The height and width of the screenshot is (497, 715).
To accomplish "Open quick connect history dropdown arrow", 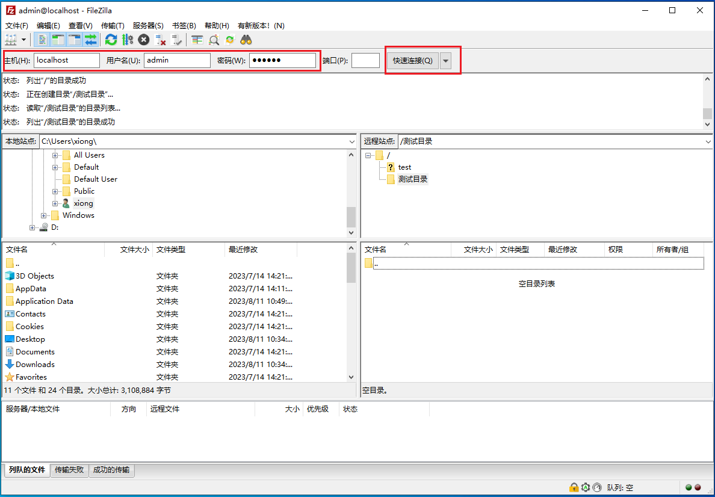I will (x=445, y=61).
